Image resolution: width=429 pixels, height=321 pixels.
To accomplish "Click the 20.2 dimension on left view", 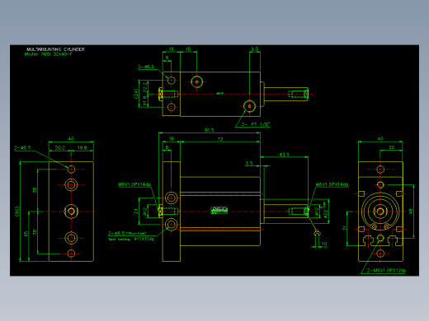I will point(60,147).
